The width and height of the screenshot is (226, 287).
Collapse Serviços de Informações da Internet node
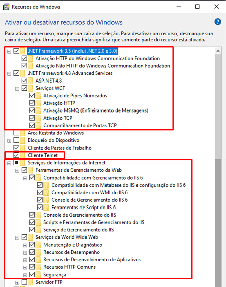click(9, 163)
